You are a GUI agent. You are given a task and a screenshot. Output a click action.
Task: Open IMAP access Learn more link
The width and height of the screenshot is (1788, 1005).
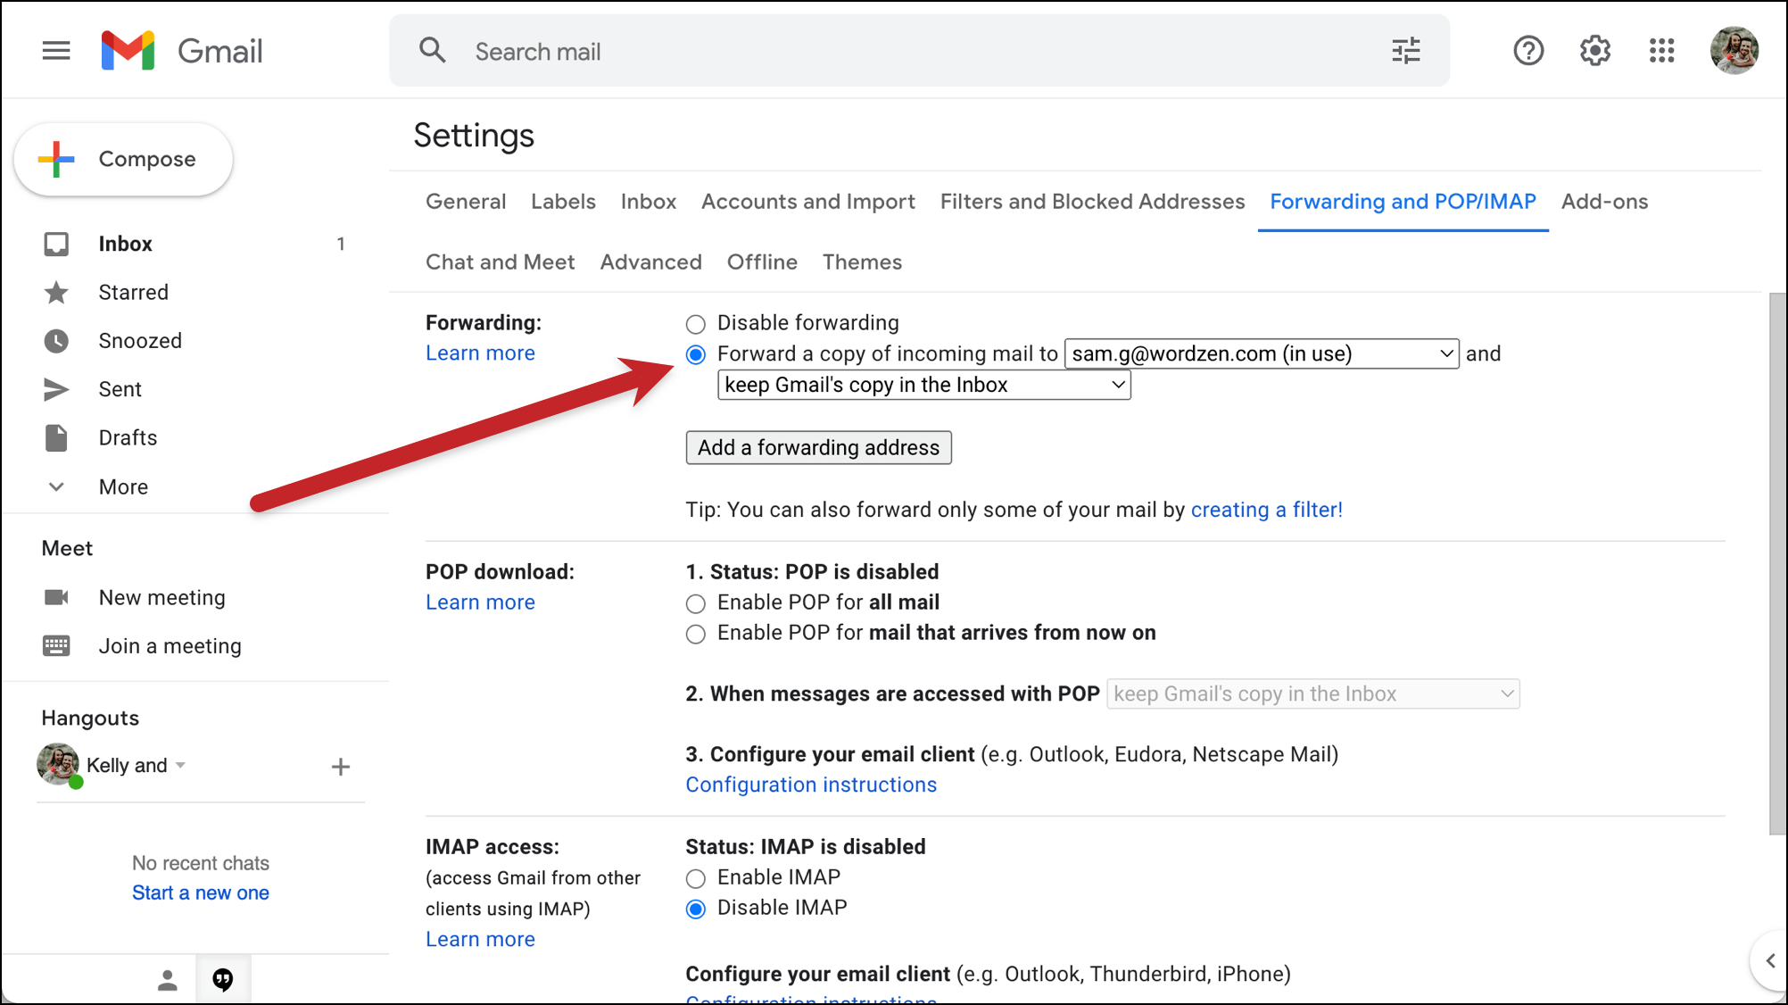(x=480, y=939)
